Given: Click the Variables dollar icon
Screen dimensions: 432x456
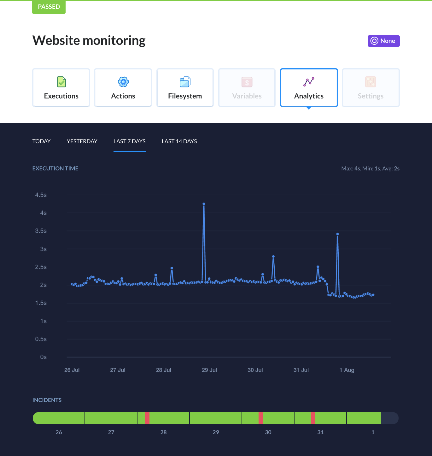Looking at the screenshot, I should click(247, 82).
